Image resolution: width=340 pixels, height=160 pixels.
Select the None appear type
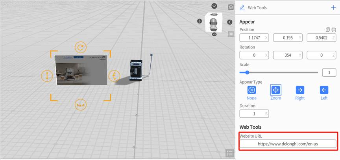pyautogui.click(x=251, y=90)
